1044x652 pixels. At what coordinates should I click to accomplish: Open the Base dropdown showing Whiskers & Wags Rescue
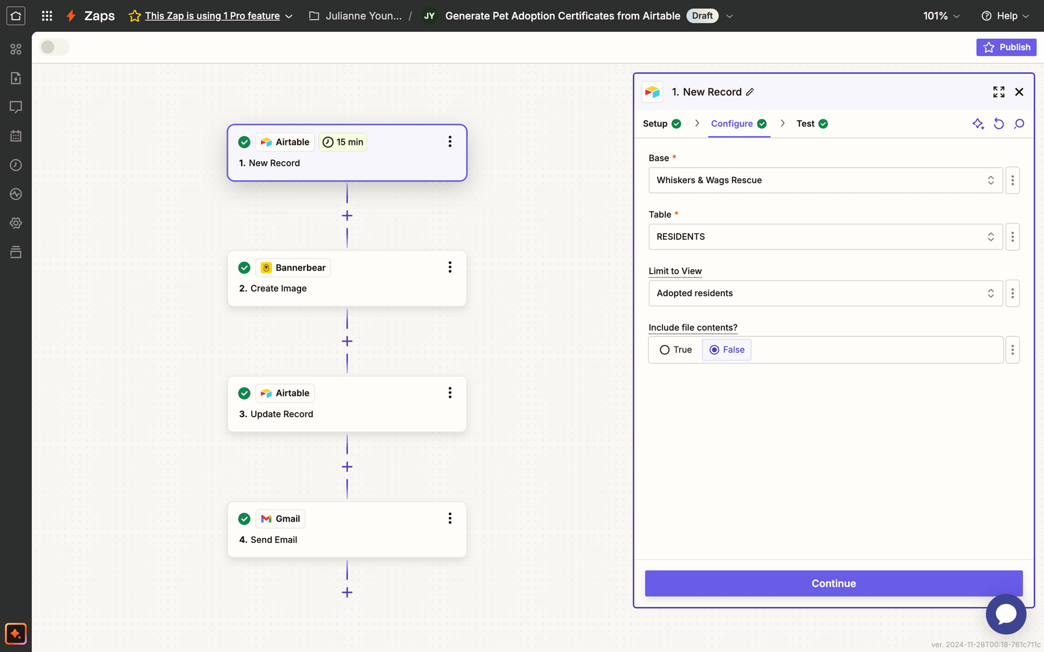click(x=825, y=180)
